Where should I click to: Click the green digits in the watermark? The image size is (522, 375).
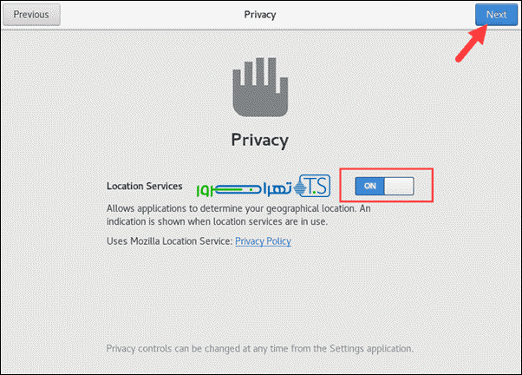pyautogui.click(x=205, y=188)
